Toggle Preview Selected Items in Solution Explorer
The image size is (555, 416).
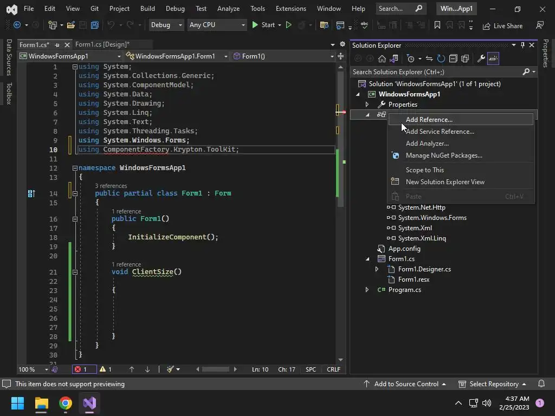[x=493, y=58]
